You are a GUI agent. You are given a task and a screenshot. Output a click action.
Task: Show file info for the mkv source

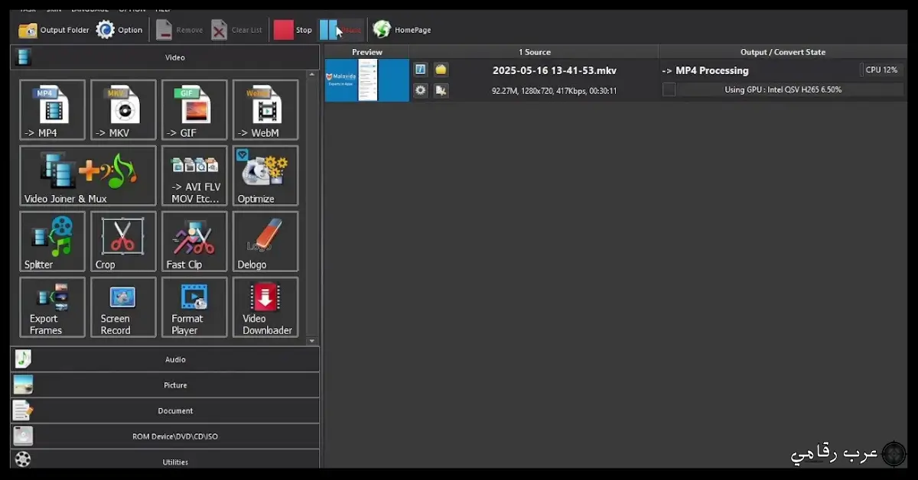[420, 69]
